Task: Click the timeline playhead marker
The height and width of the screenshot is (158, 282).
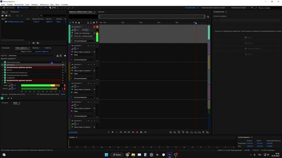Action: 196,23
